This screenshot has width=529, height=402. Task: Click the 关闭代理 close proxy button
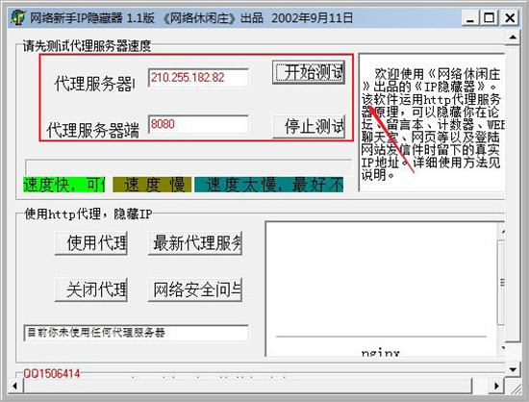tap(91, 289)
